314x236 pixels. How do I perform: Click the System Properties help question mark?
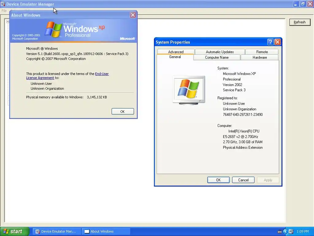click(x=270, y=42)
